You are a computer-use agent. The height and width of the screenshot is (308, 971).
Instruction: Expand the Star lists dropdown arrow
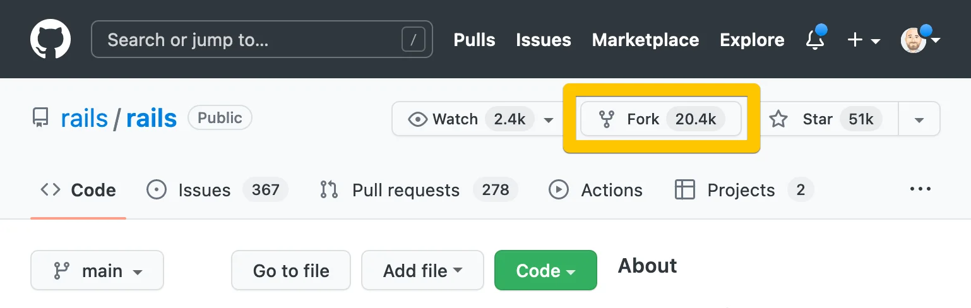(x=919, y=120)
